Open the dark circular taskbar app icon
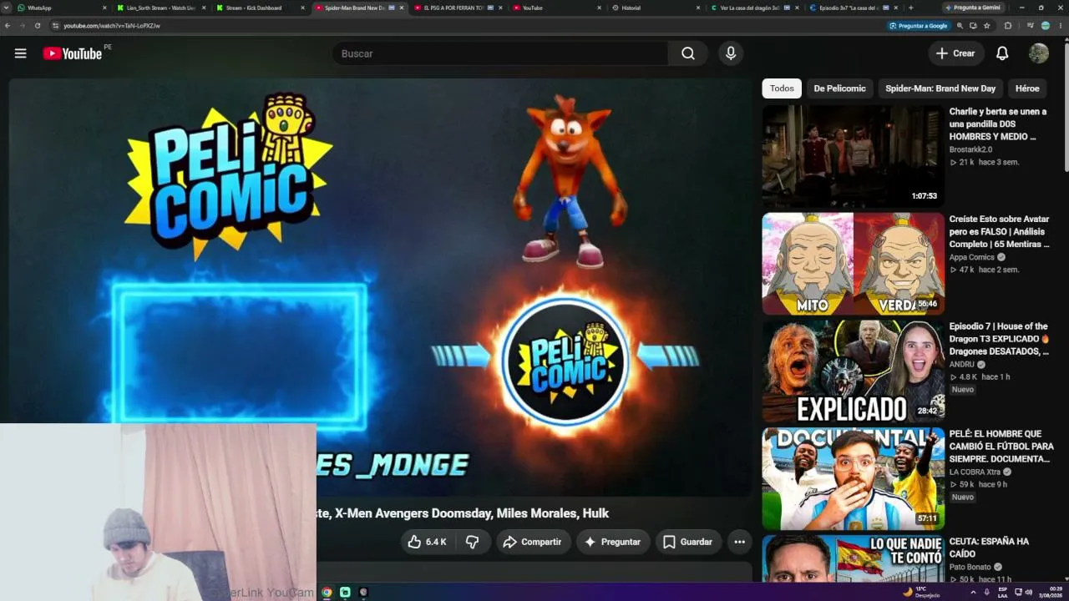Screen dimensions: 1069x601 click(x=363, y=592)
